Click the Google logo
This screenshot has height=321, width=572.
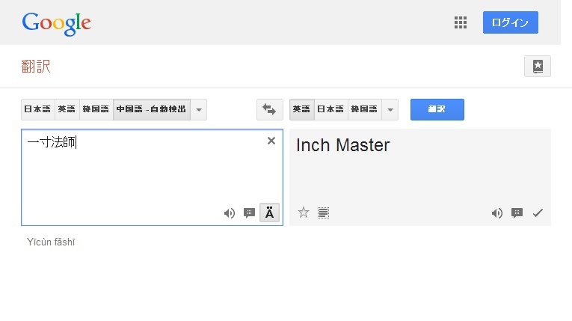tap(56, 22)
